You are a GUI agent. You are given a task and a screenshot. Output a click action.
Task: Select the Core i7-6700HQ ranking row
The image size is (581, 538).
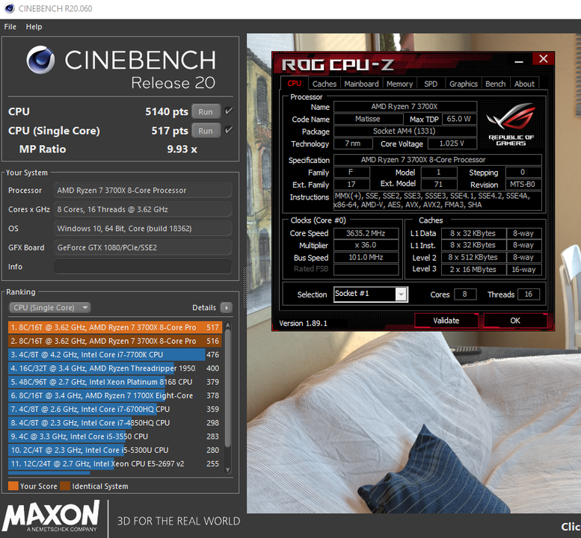115,409
